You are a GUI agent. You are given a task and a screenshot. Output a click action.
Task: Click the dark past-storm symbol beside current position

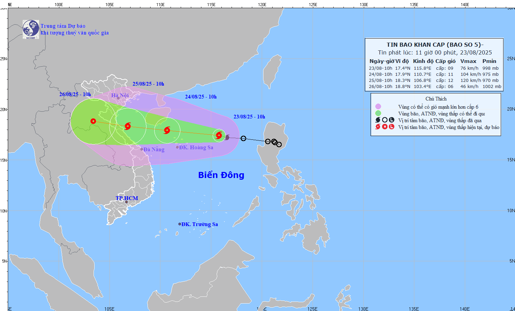click(x=227, y=137)
